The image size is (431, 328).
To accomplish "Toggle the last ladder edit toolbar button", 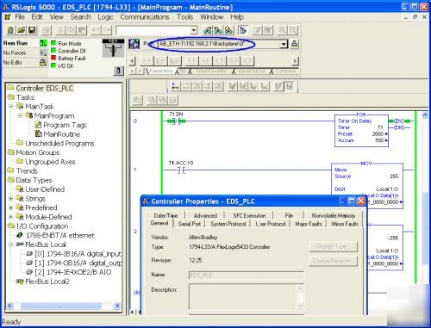I will pyautogui.click(x=290, y=86).
